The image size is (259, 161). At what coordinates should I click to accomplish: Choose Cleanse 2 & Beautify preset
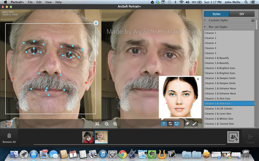tap(229, 58)
